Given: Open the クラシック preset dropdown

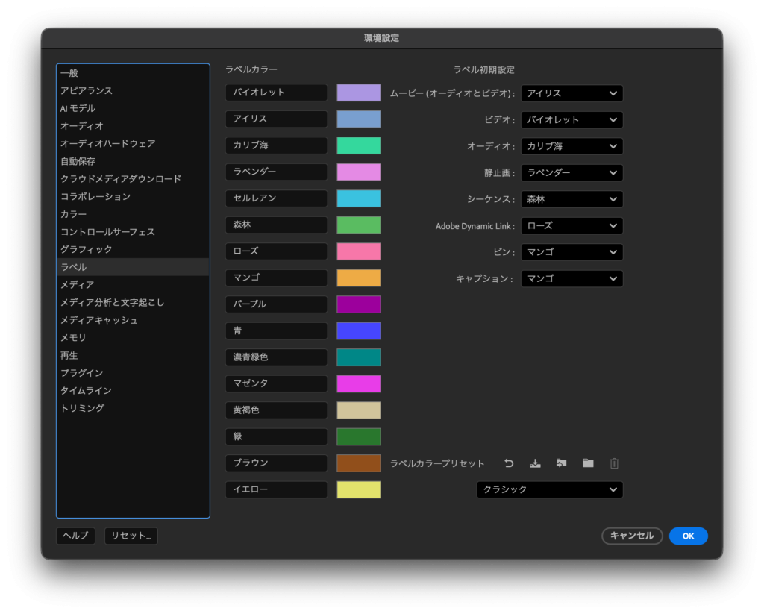Looking at the screenshot, I should pos(550,489).
